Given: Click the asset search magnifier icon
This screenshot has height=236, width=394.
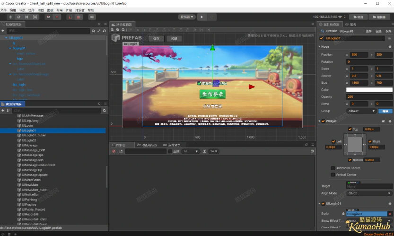Looking at the screenshot, I should pyautogui.click(x=104, y=111).
